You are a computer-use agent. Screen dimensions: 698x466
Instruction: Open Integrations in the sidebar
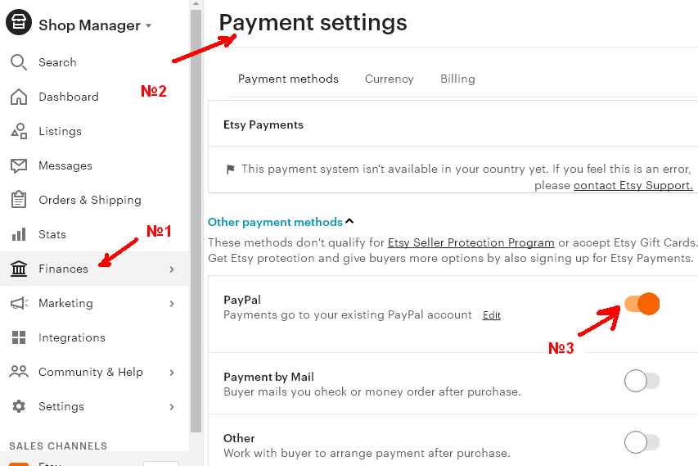point(94,337)
